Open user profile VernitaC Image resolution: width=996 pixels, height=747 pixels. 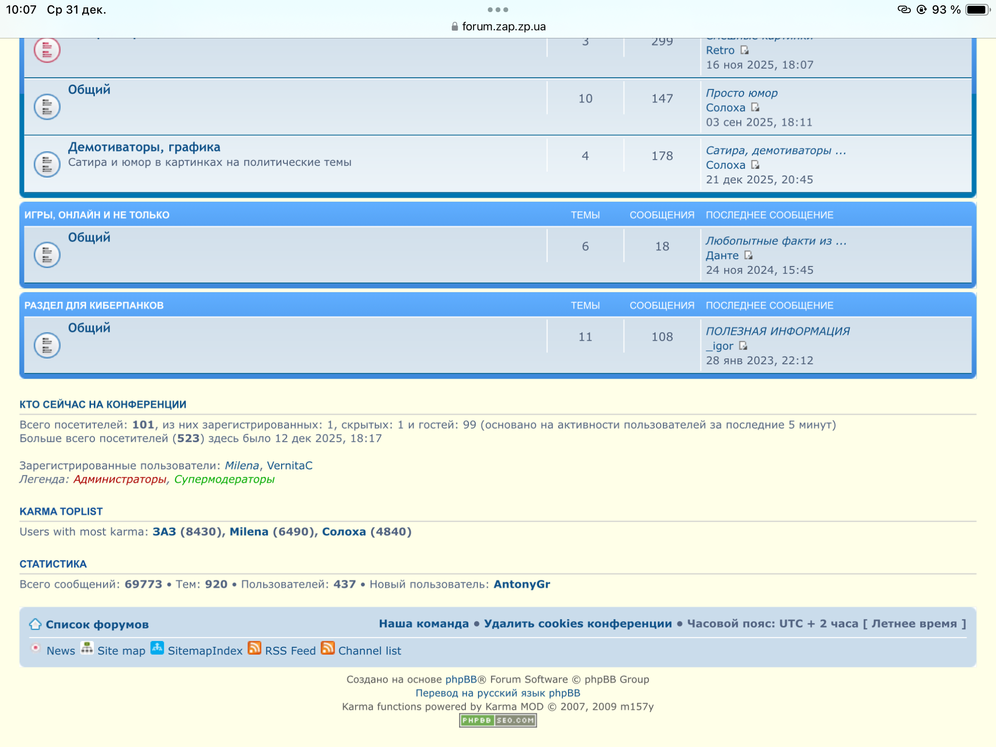pyautogui.click(x=289, y=465)
